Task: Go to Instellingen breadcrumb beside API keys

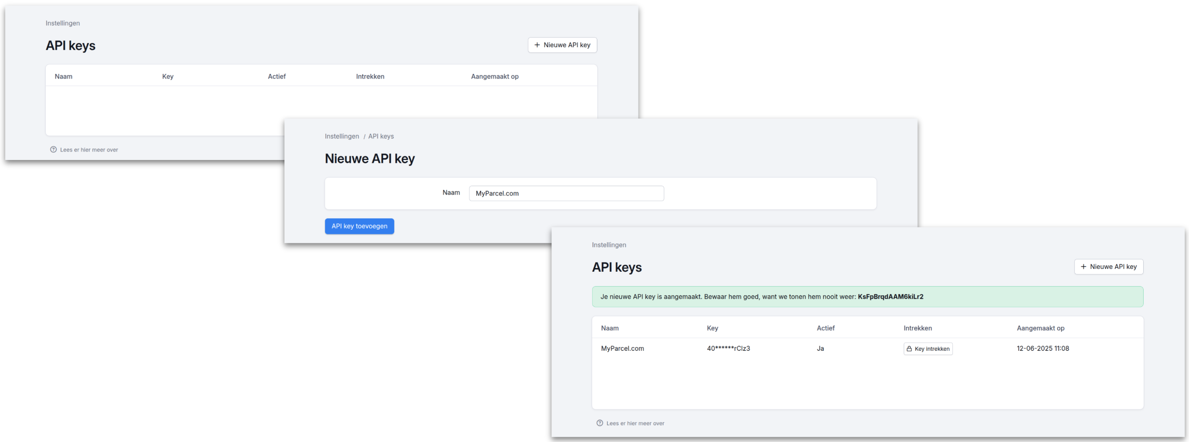Action: coord(342,137)
